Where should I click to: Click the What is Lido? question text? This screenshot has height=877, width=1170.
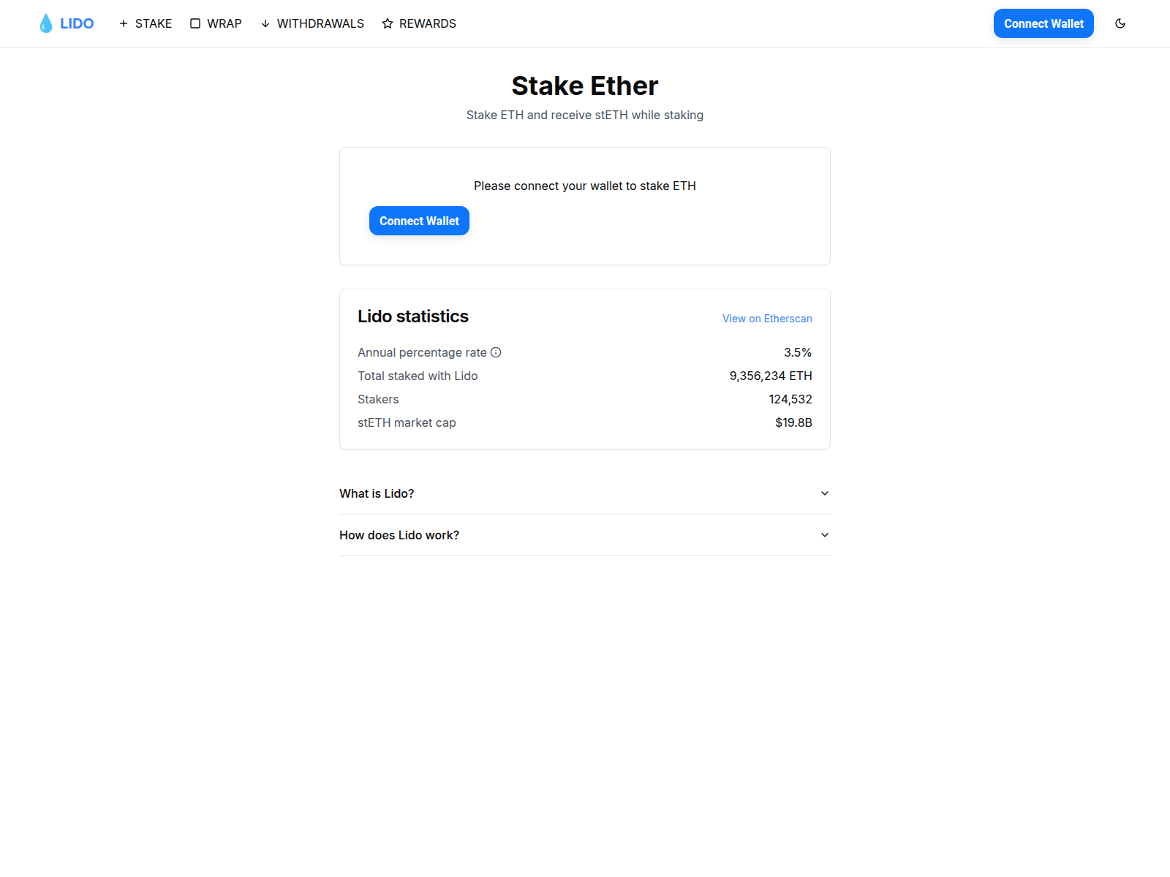[x=377, y=493]
